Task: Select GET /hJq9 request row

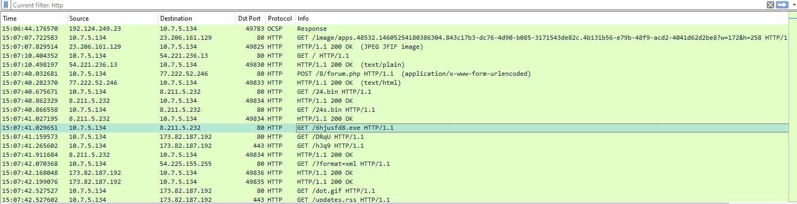Action: [394, 146]
